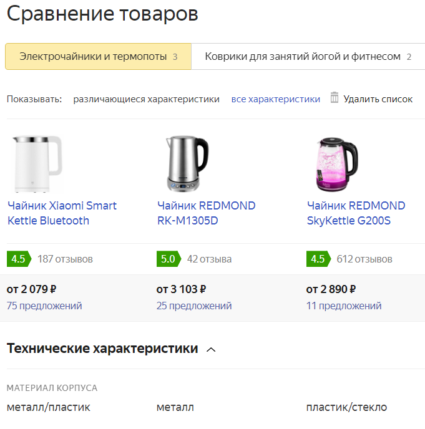View the 42 отзыва reviews

210,259
